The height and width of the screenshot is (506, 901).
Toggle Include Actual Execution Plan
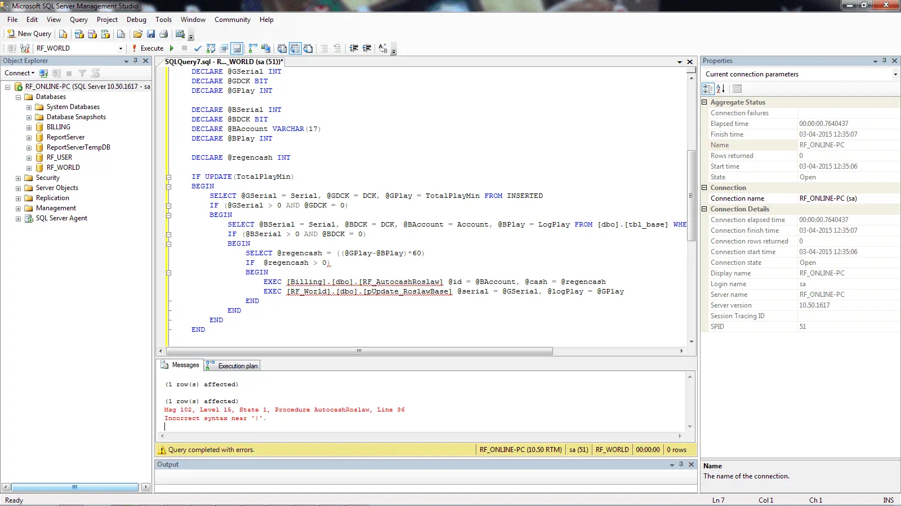(253, 48)
